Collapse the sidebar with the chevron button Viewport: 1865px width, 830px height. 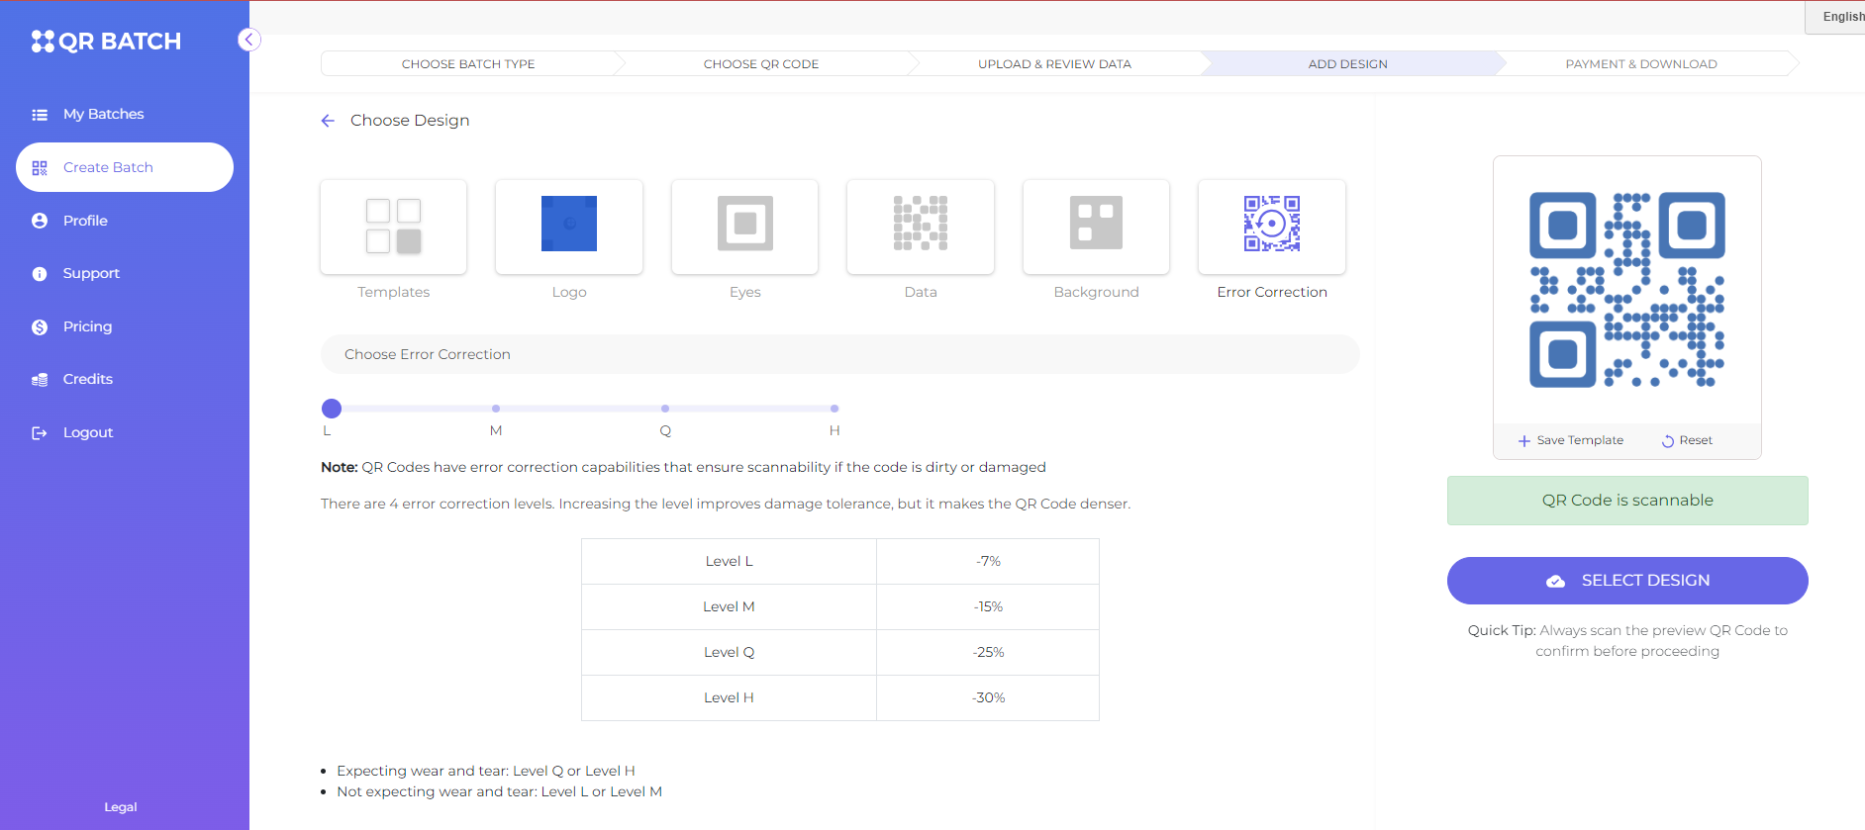[249, 40]
